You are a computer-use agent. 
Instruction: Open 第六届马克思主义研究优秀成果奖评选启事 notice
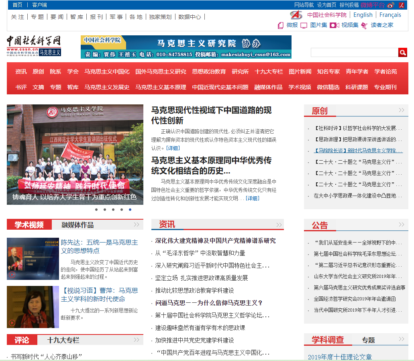click(x=359, y=288)
